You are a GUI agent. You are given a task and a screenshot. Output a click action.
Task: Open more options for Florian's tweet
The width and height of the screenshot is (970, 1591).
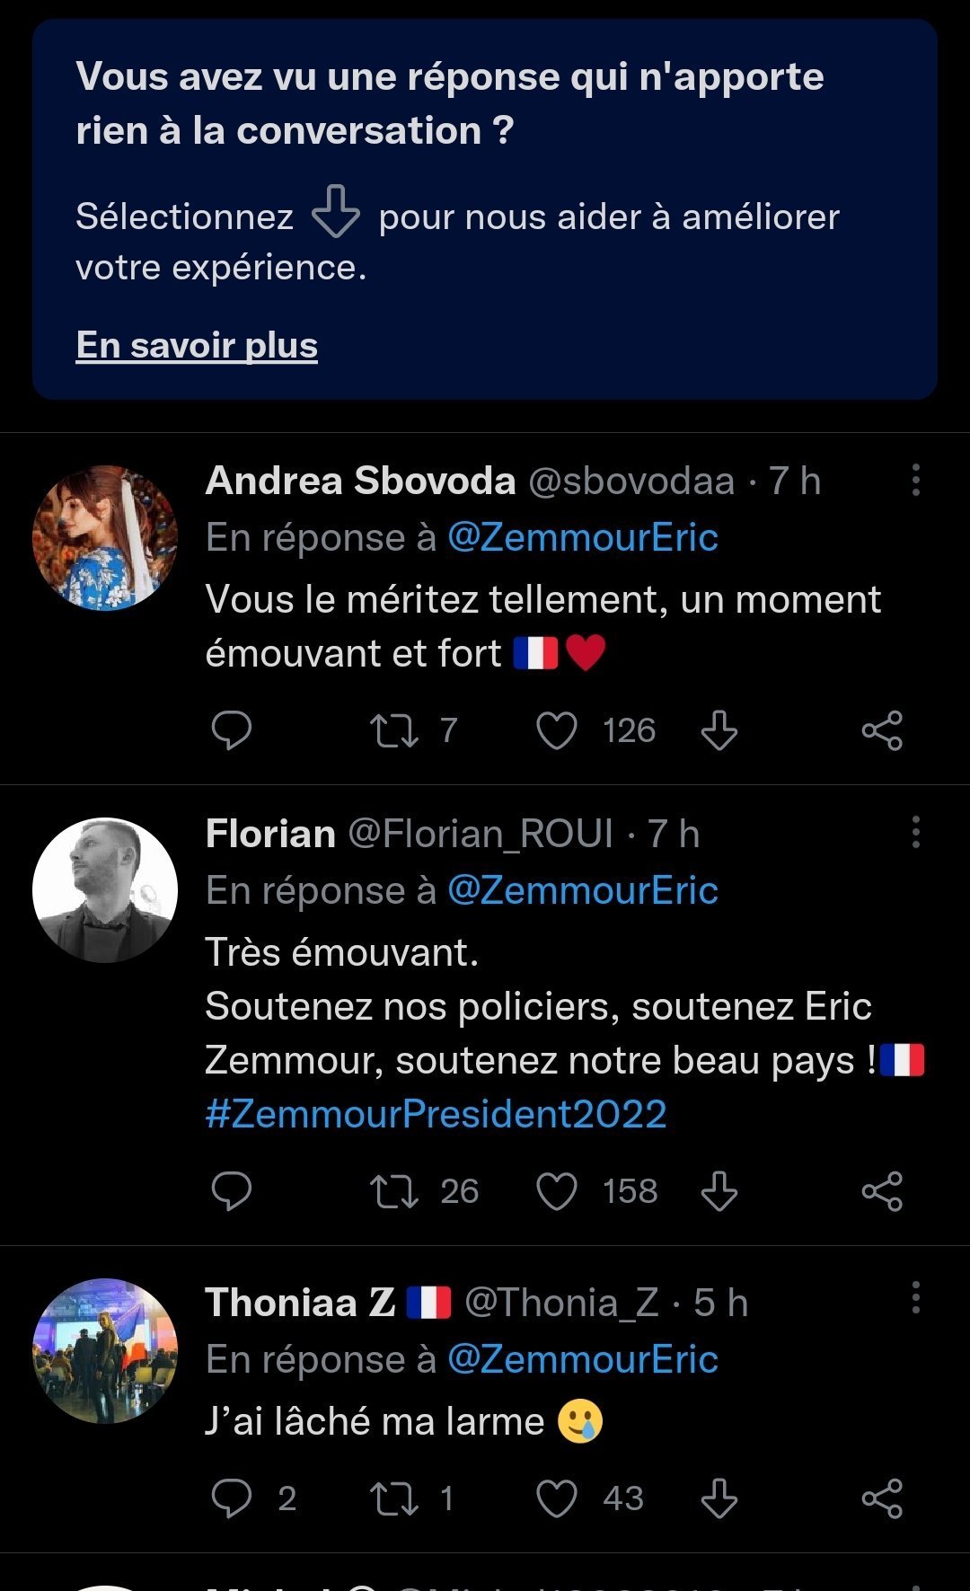click(915, 833)
